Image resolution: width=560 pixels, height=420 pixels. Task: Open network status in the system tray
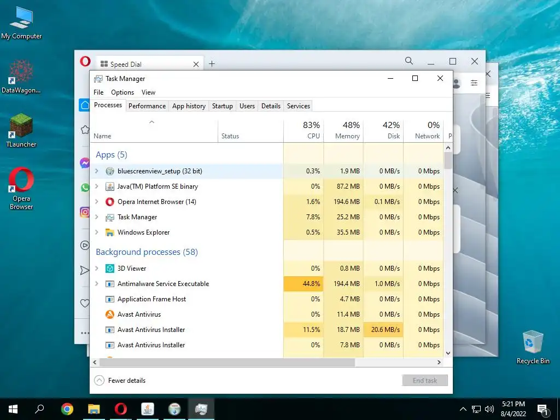click(476, 409)
